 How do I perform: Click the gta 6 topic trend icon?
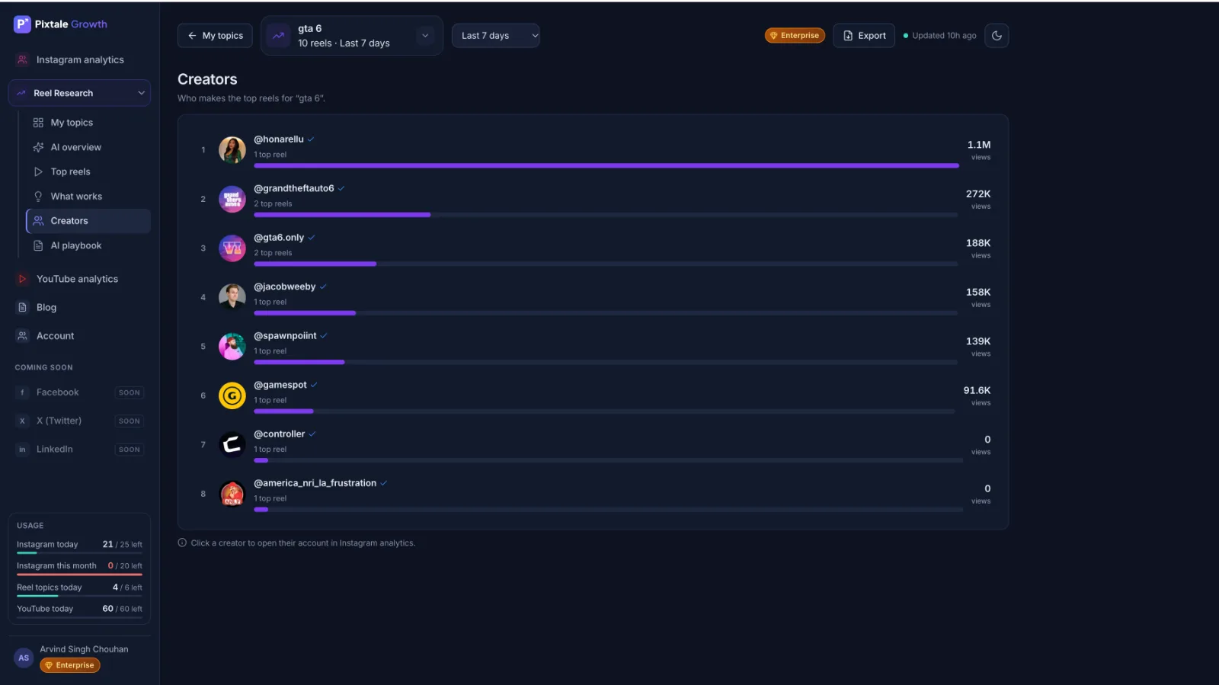click(x=279, y=36)
